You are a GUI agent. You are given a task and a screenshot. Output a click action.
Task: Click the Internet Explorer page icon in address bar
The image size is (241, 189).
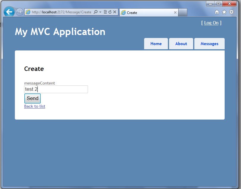click(28, 12)
